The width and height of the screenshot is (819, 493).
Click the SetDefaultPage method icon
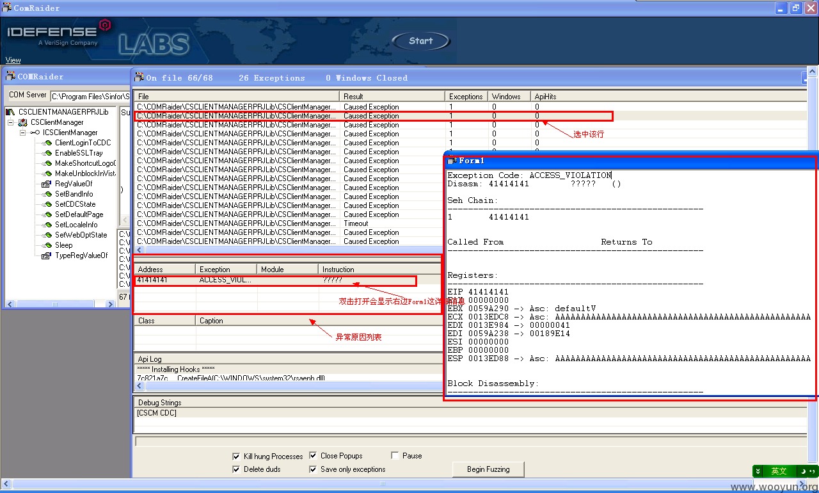[47, 214]
